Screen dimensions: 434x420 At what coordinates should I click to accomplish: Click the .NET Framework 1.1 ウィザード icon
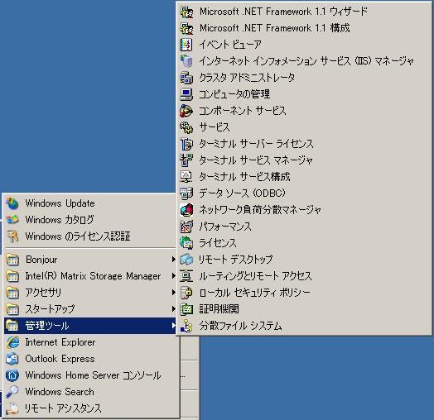point(186,12)
